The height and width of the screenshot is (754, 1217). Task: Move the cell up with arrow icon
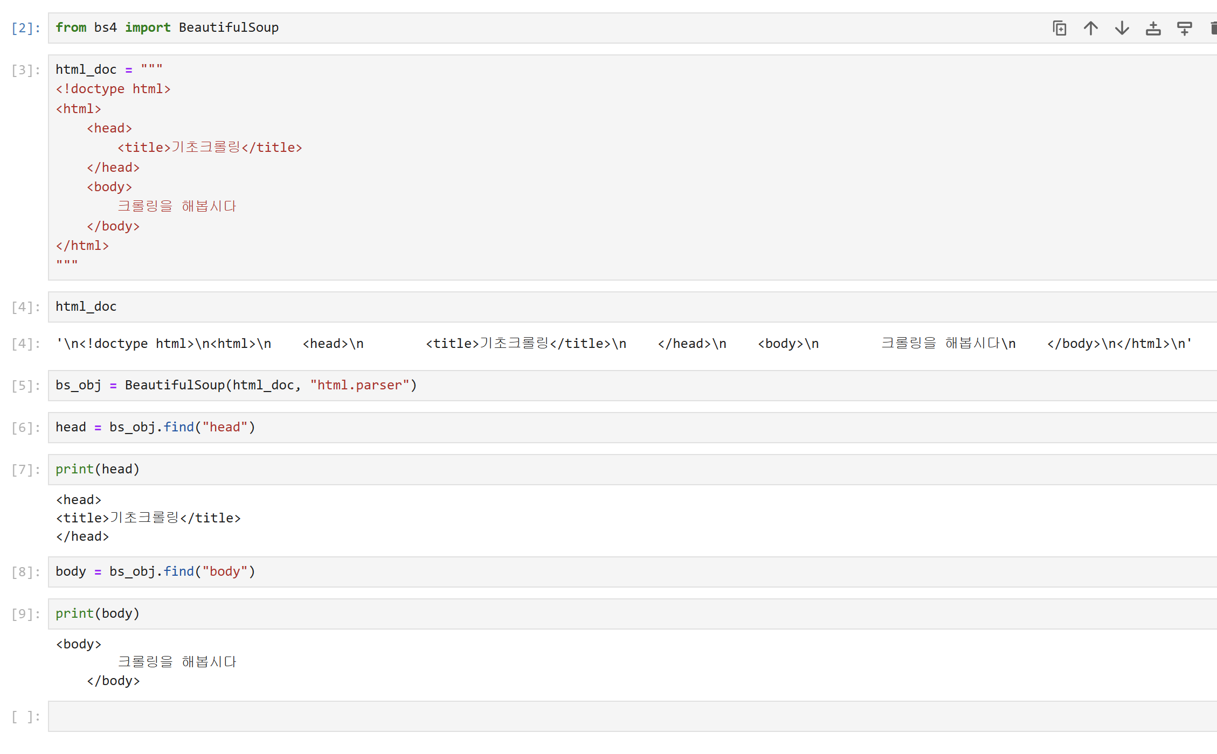point(1090,28)
